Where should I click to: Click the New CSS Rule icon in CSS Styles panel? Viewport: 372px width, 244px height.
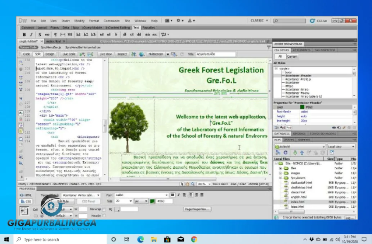click(339, 128)
